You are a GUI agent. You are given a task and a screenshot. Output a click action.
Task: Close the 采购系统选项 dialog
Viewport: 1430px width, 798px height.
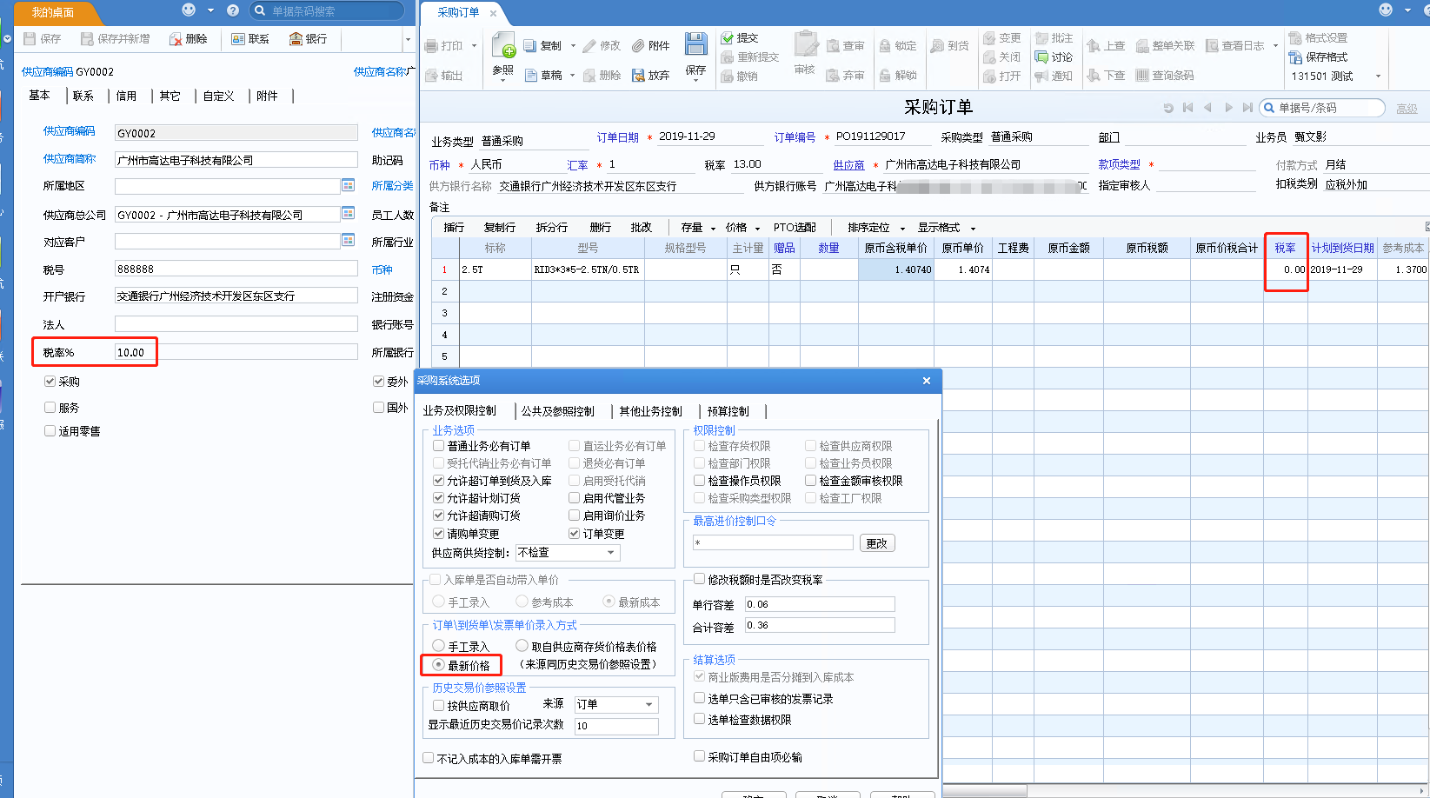click(927, 381)
